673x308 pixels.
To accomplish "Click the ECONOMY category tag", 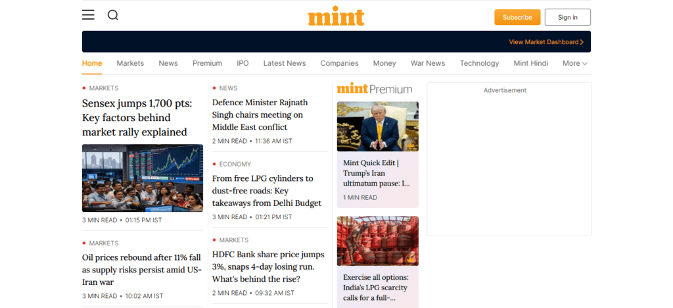I will (235, 164).
